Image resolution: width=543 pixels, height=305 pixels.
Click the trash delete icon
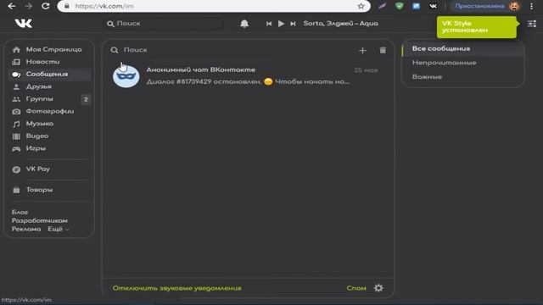click(x=383, y=50)
